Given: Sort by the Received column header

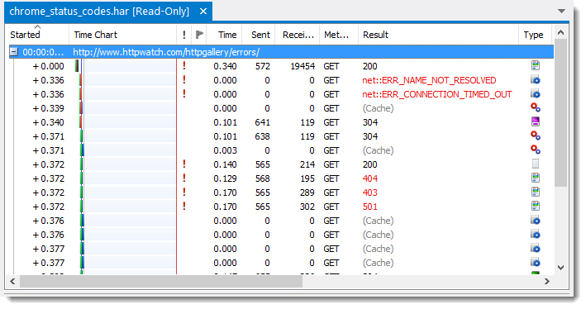Looking at the screenshot, I should click(298, 35).
